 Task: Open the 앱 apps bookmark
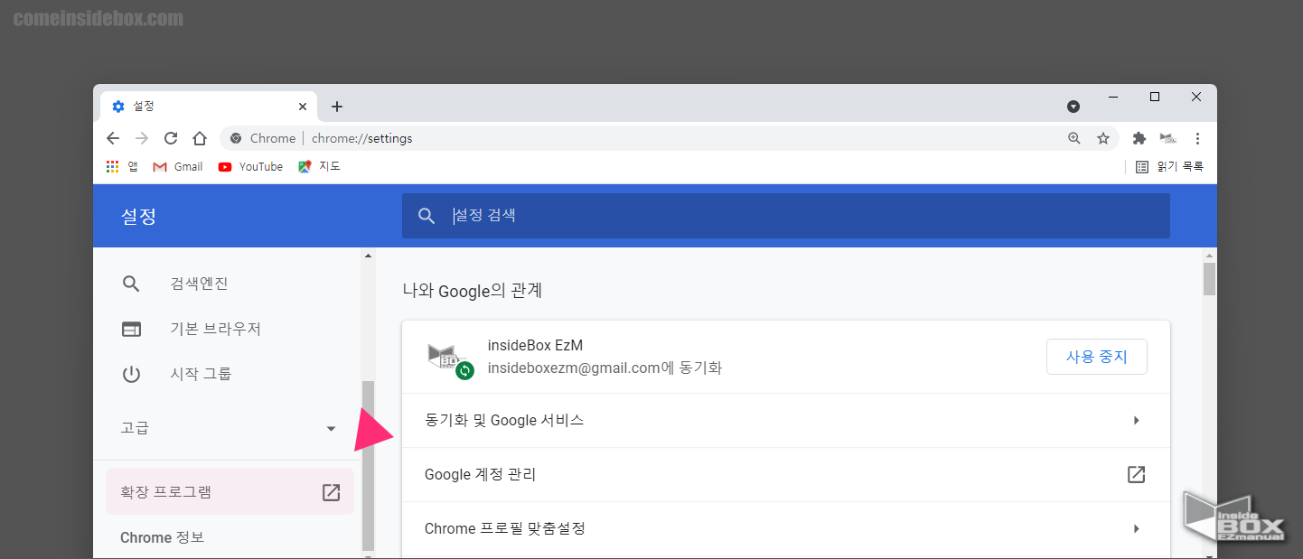(122, 166)
